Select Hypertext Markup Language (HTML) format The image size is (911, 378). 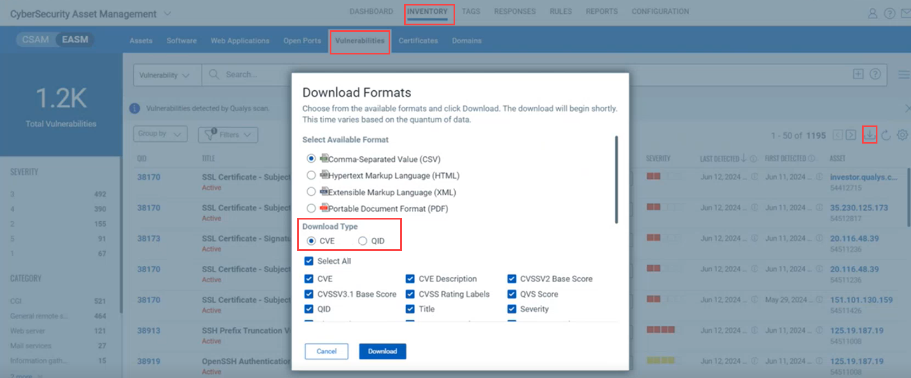(311, 175)
